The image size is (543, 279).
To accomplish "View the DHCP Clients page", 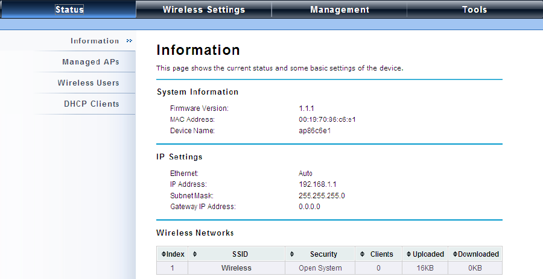I will [x=92, y=104].
